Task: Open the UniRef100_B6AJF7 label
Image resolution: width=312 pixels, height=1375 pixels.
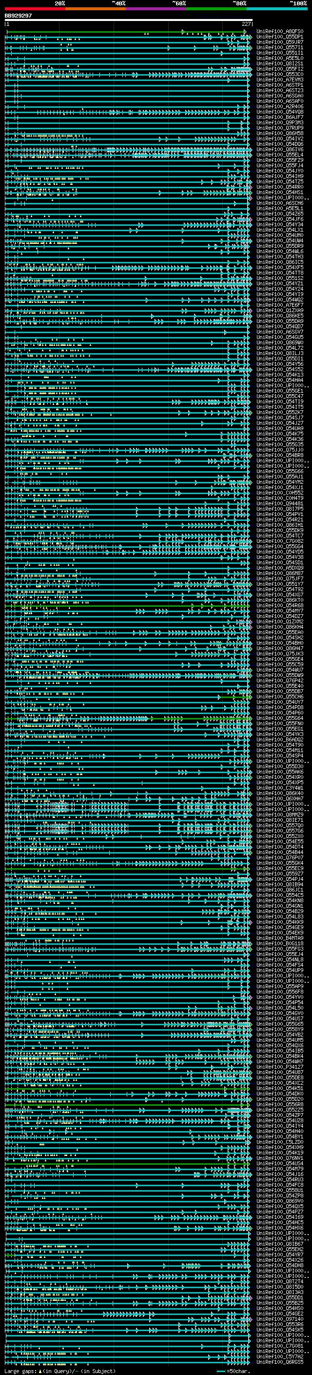Action: click(279, 117)
